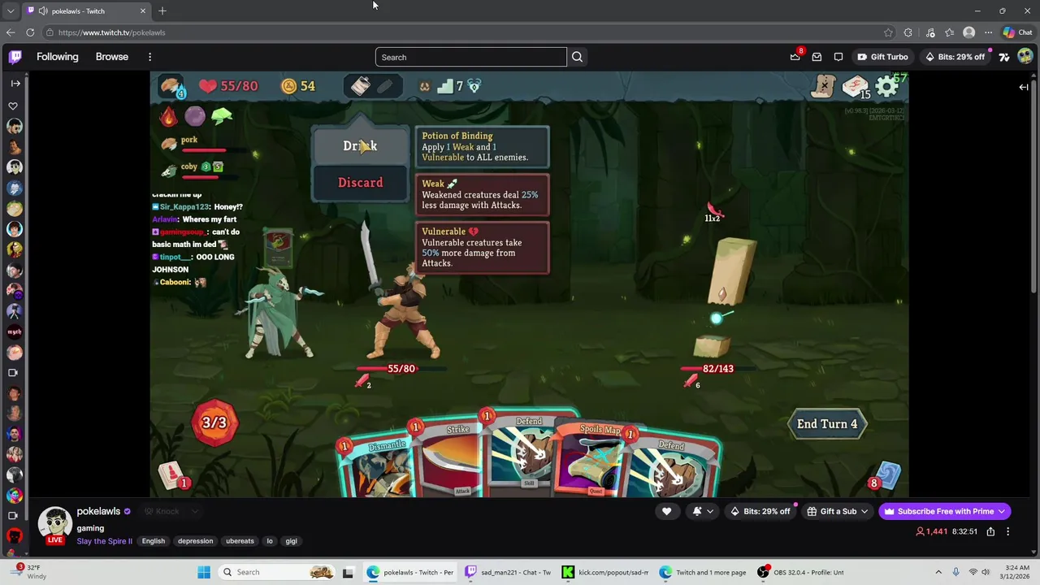Open the Twitch inbox notifications icon
Viewport: 1040px width, 585px height.
pyautogui.click(x=817, y=57)
